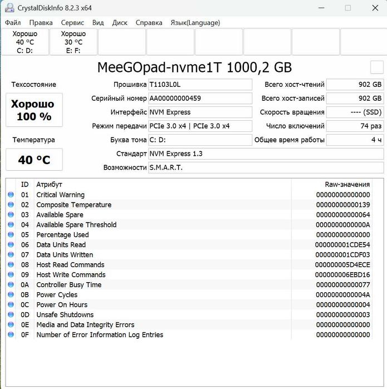Select the Unsafe Shutdowns attribute name
This screenshot has width=387, height=389.
[65, 315]
